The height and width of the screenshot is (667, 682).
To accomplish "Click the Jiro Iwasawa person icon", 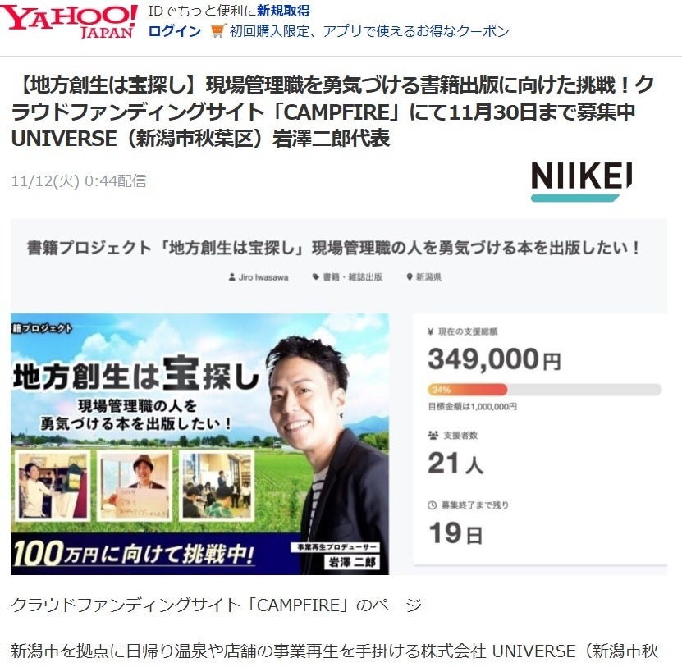I will tap(231, 277).
